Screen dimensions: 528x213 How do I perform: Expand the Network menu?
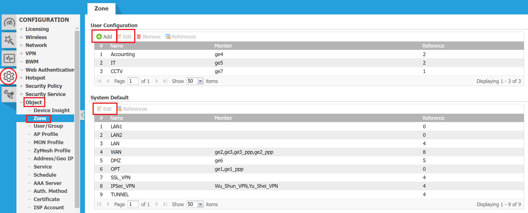(x=21, y=45)
